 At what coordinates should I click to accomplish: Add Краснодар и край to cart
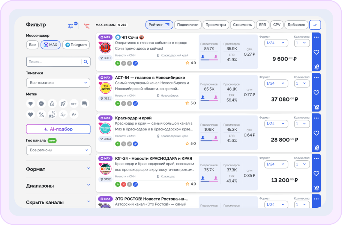tap(316, 148)
